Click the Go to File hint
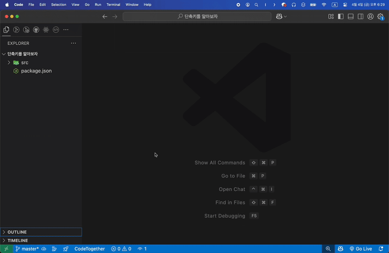 [x=233, y=176]
